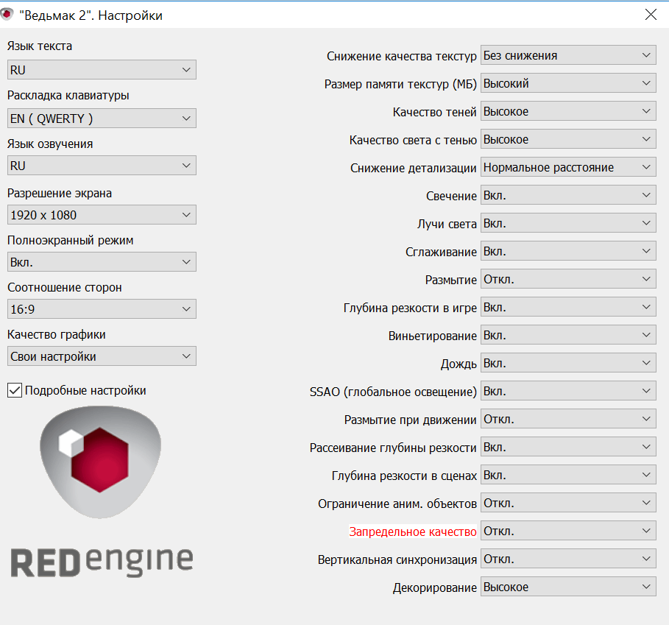Click the Качество графики label
Screen dimensions: 669x625
click(57, 334)
